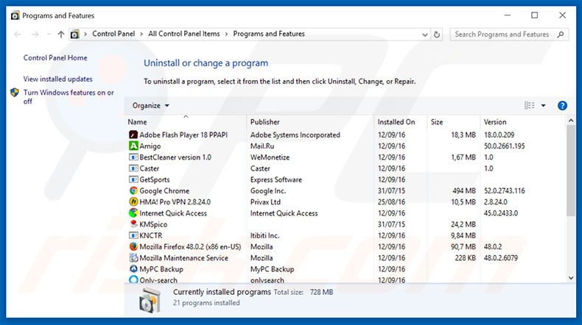Open View installed updates link
The width and height of the screenshot is (582, 325).
pos(58,79)
